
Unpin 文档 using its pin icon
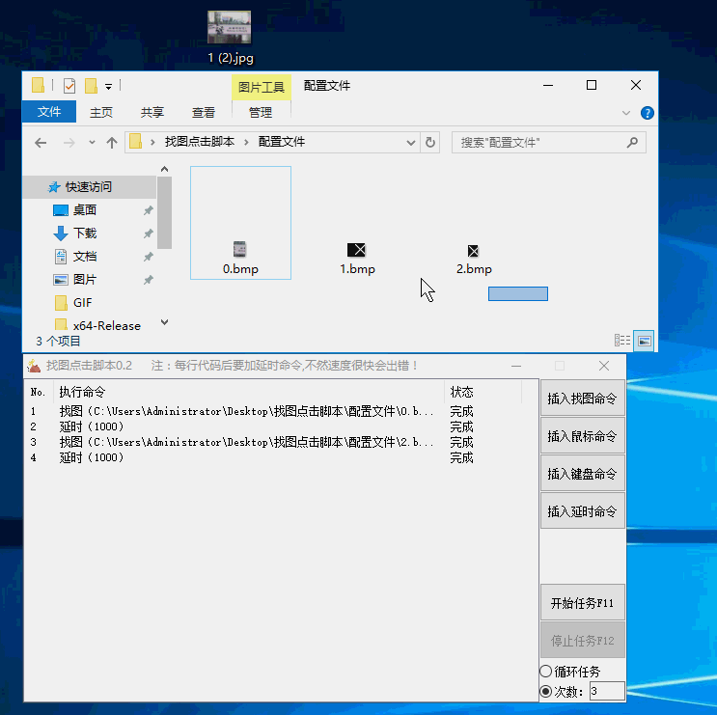(x=148, y=257)
